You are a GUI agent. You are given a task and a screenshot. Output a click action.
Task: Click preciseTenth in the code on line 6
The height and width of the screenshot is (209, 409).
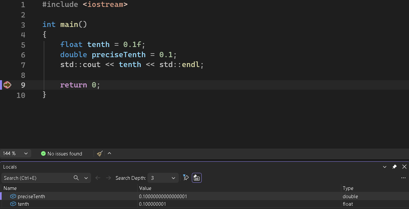[x=119, y=55]
